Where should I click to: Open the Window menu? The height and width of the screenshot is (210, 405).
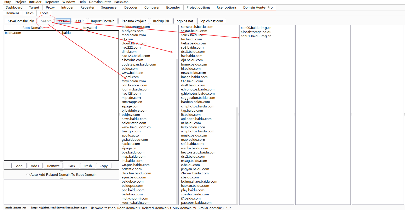point(69,2)
